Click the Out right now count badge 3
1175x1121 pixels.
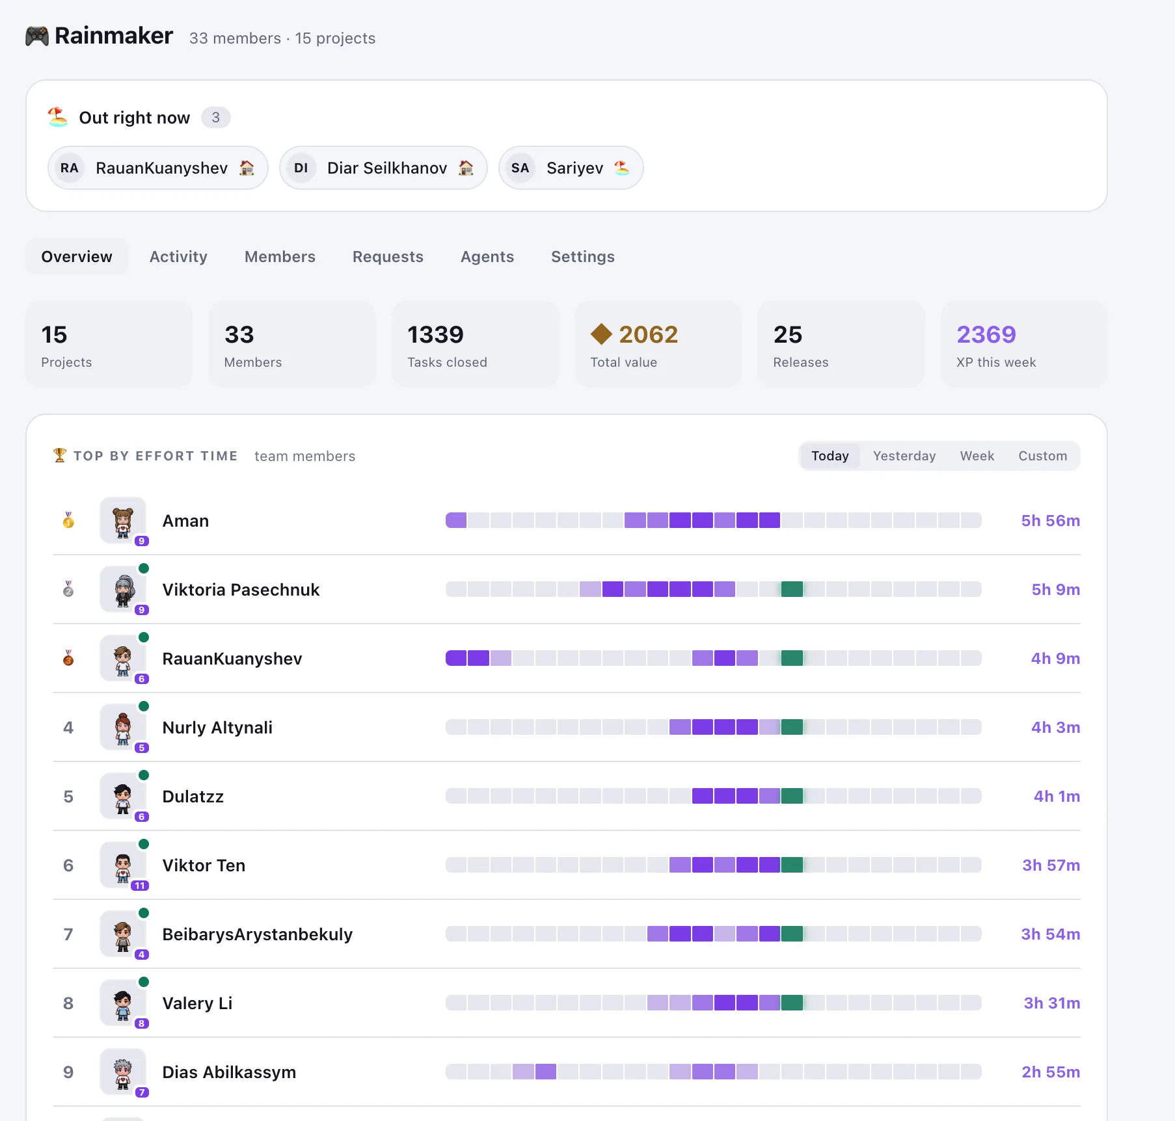[216, 117]
